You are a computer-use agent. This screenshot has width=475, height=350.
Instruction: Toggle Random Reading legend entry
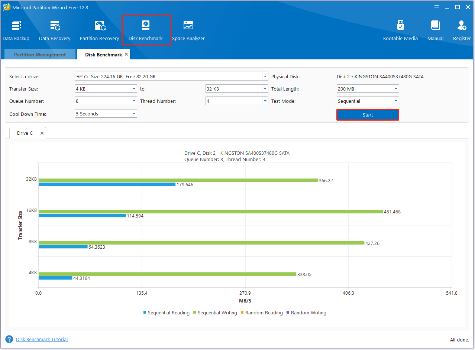[x=262, y=313]
